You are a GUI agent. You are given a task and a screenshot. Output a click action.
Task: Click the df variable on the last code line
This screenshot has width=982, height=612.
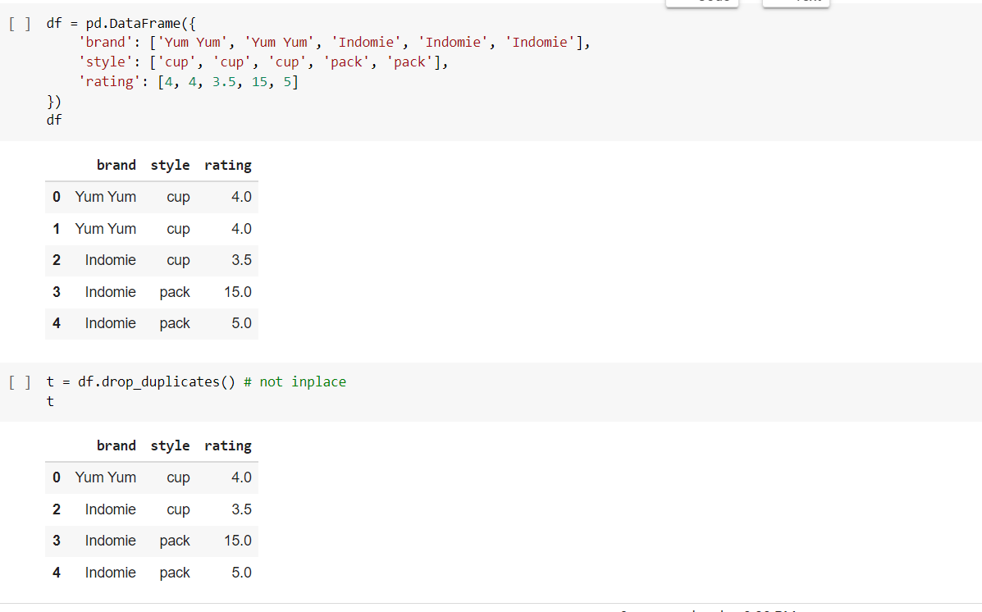(53, 119)
